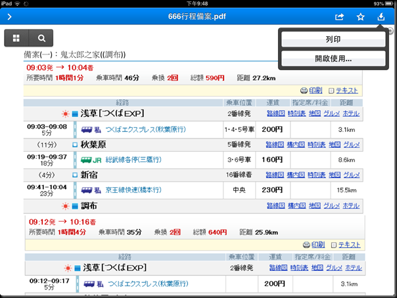Viewport: 397px width, 298px height.
Task: Open 構内図 link for 秋葉原 station
Action: pos(296,144)
